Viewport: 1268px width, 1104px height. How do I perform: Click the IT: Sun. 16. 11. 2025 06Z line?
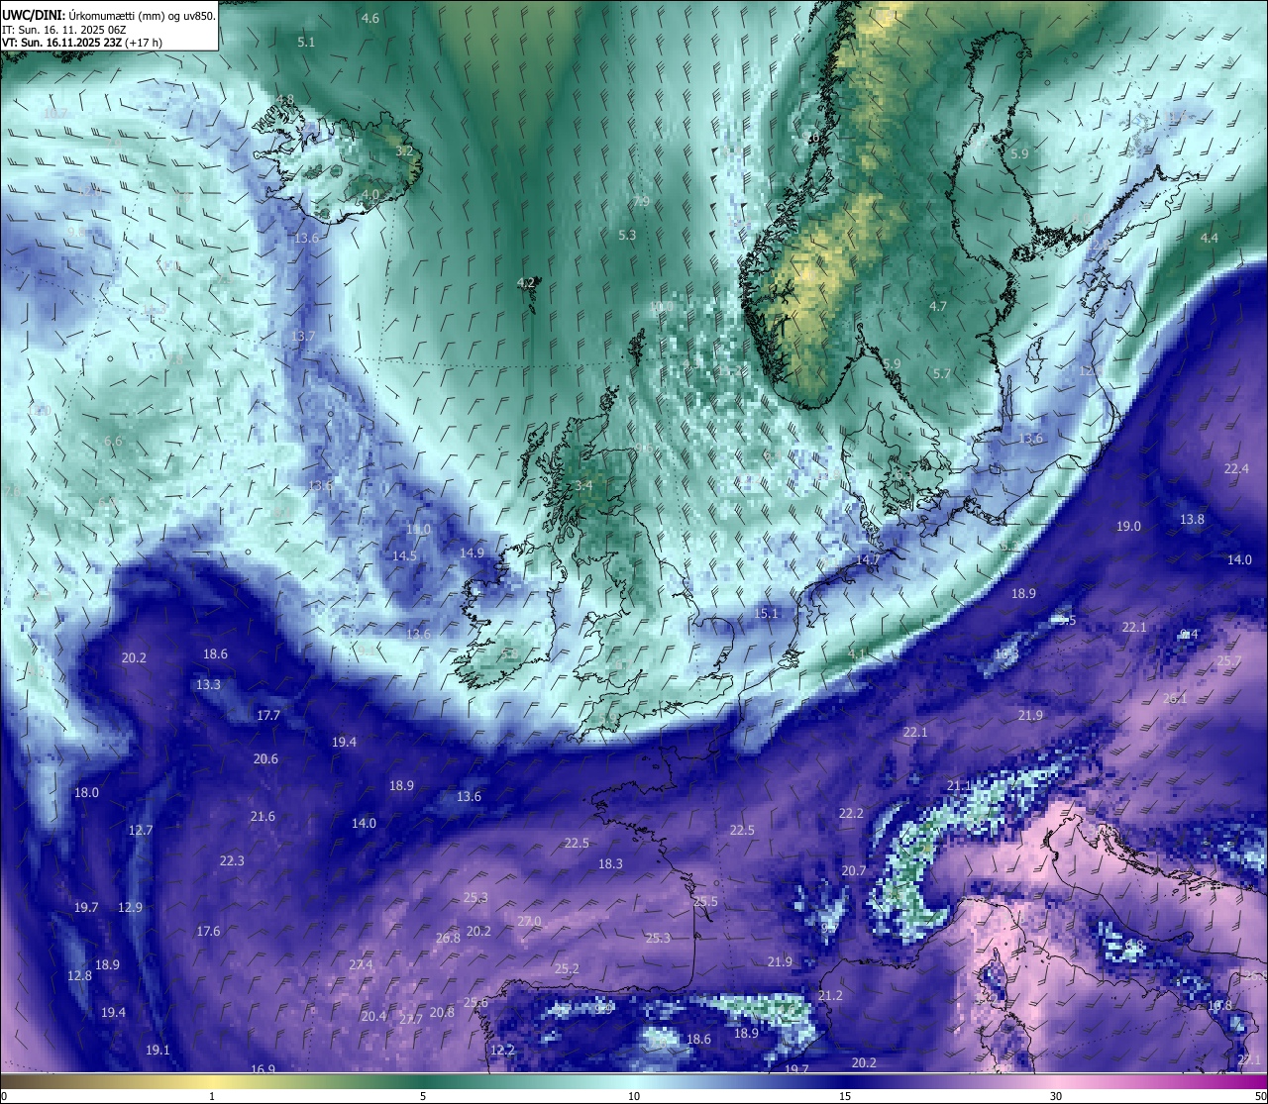click(x=63, y=30)
